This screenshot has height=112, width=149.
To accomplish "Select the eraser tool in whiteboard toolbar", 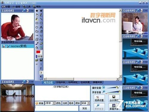I will pos(41,44).
